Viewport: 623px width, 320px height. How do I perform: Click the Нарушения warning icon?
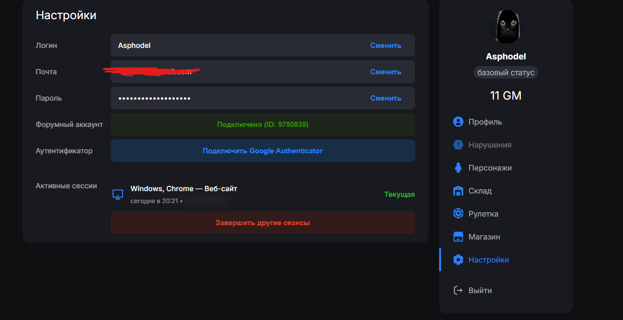(x=458, y=145)
